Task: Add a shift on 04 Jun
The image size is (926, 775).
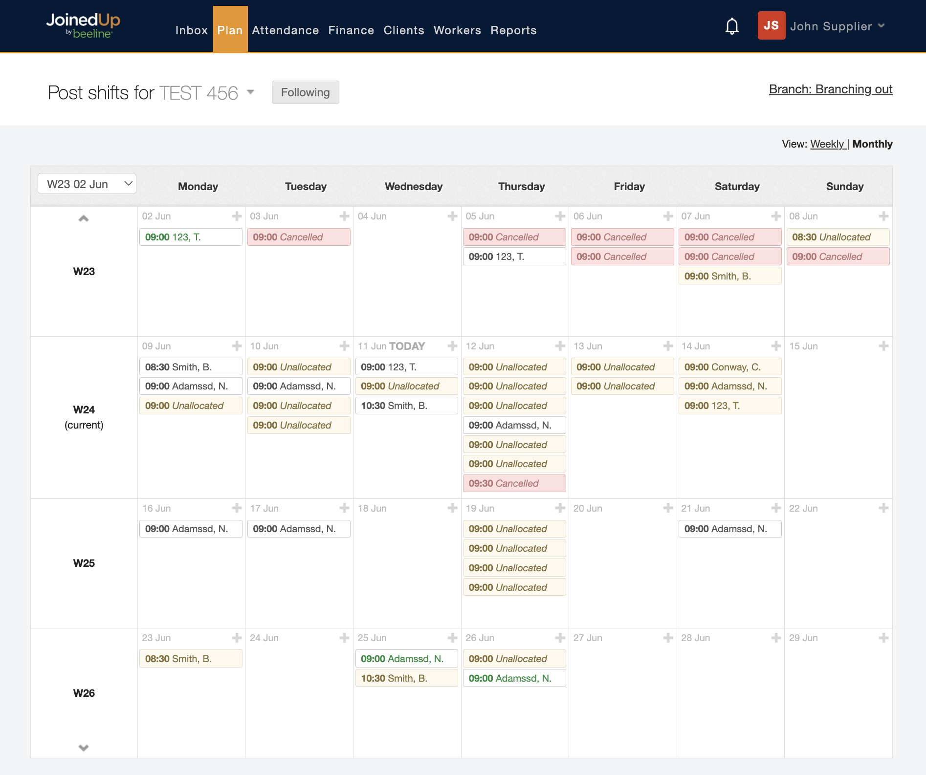Action: click(x=452, y=216)
